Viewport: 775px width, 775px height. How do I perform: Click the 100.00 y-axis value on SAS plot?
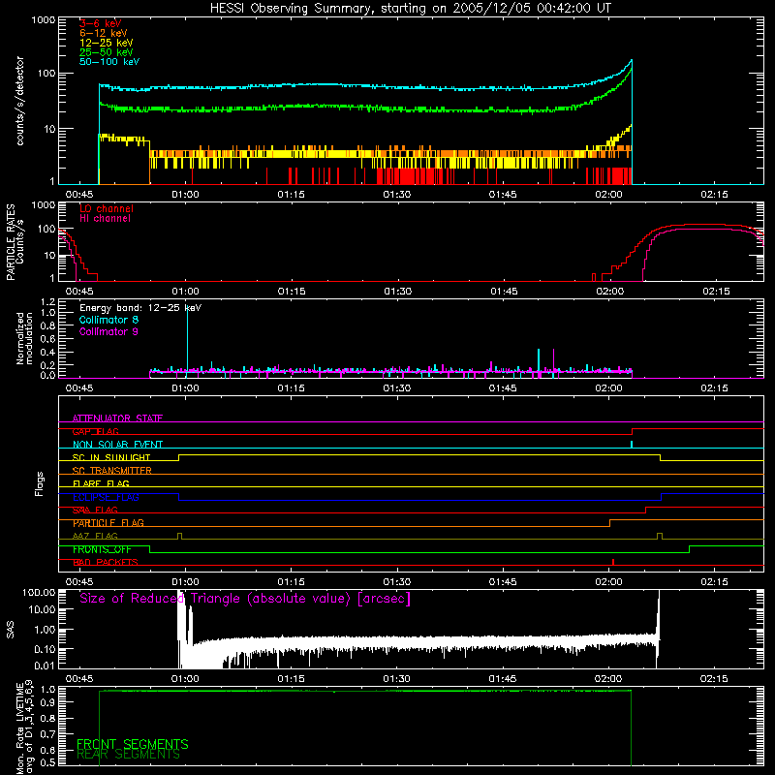pos(39,593)
